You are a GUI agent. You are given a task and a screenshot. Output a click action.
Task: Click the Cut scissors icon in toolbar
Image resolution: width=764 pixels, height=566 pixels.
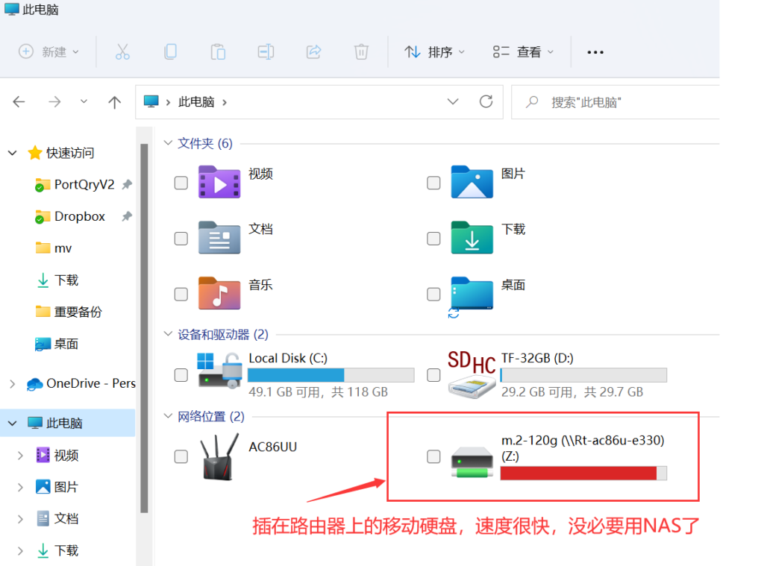tap(123, 51)
